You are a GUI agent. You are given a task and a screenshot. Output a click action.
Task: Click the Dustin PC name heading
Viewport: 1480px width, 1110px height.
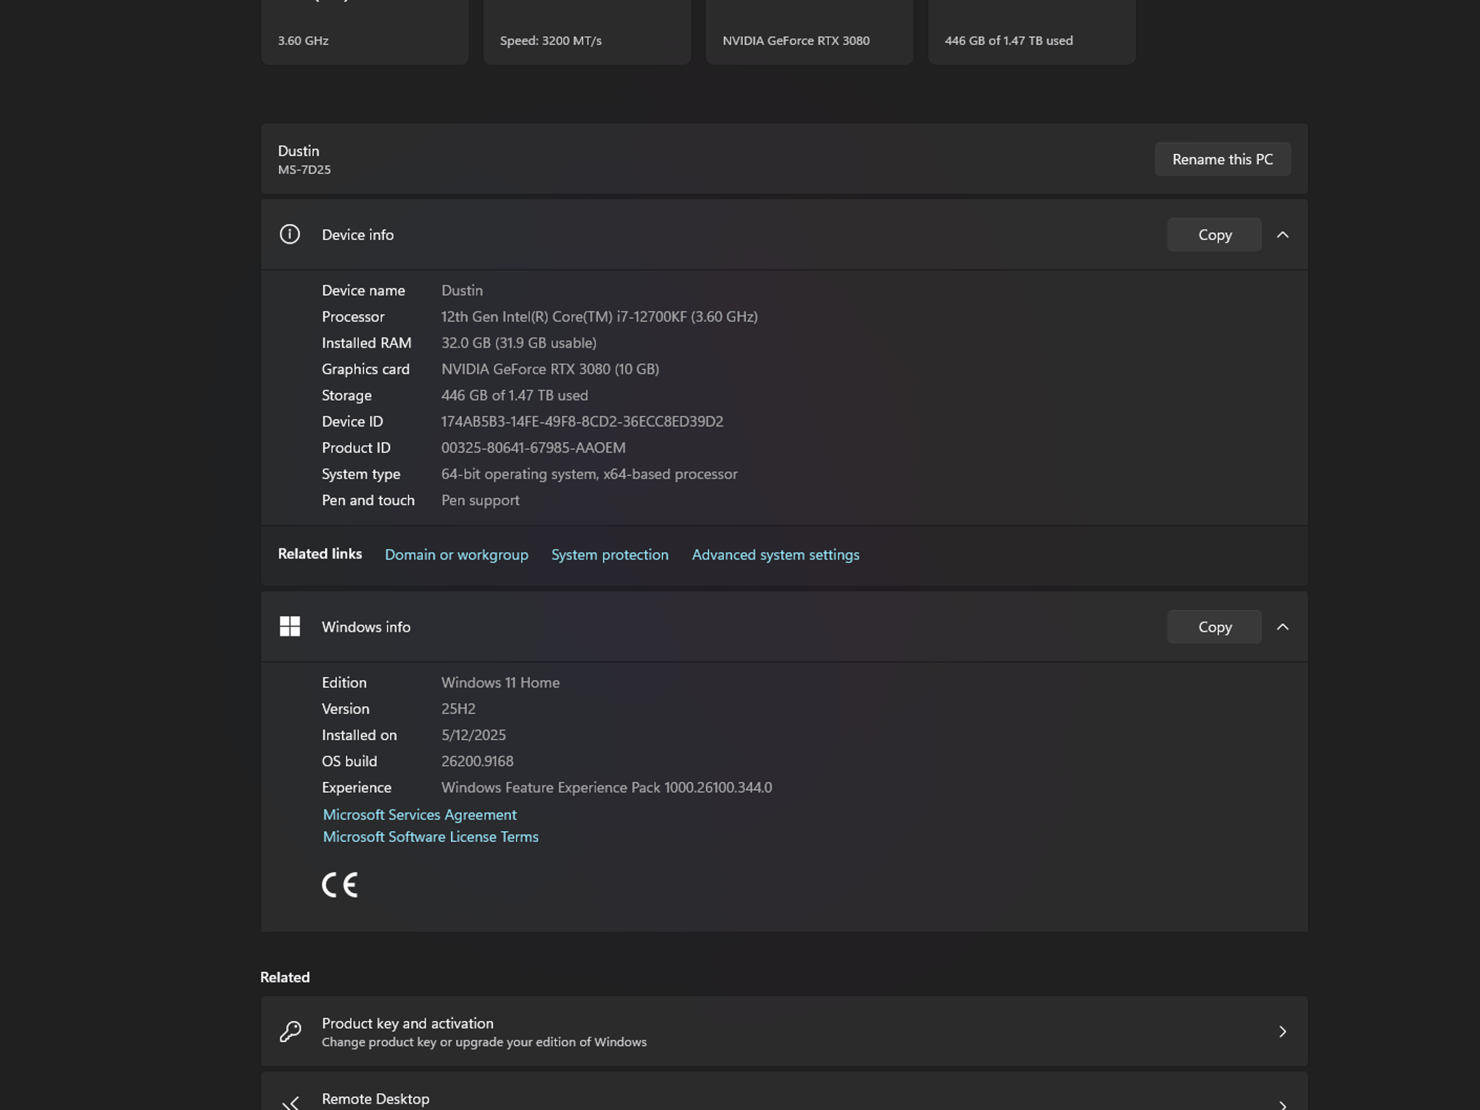pyautogui.click(x=298, y=150)
